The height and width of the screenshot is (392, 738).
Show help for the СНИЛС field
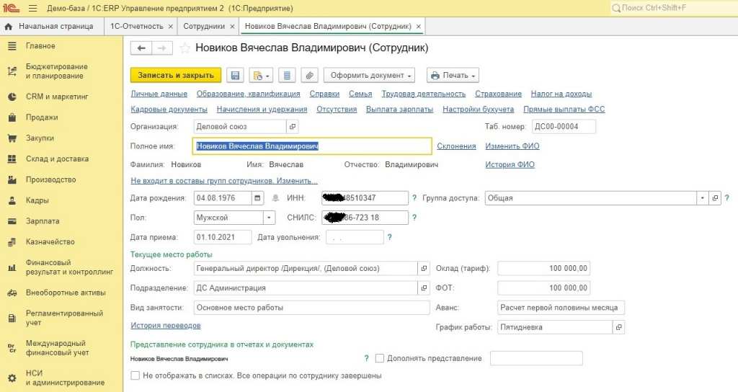click(x=414, y=218)
